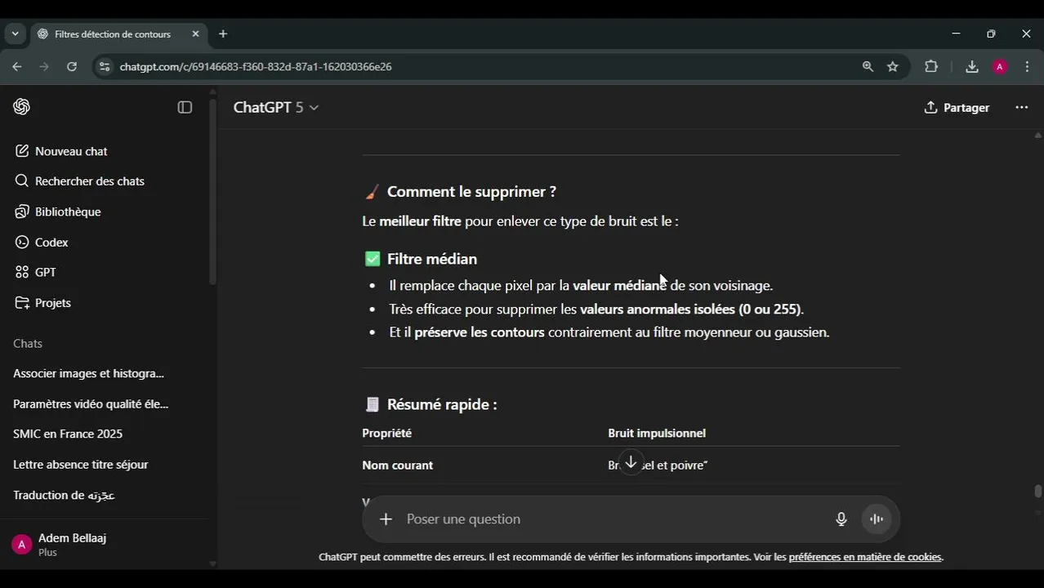This screenshot has width=1044, height=588.
Task: Click the browser forward arrow
Action: pos(44,67)
